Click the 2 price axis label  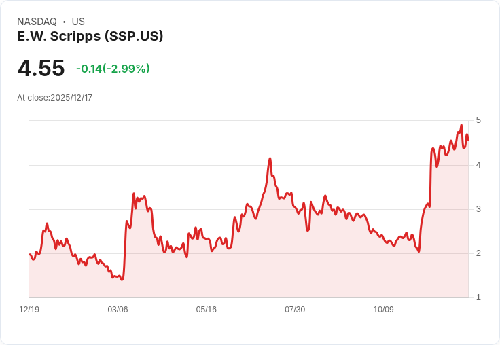click(x=478, y=253)
